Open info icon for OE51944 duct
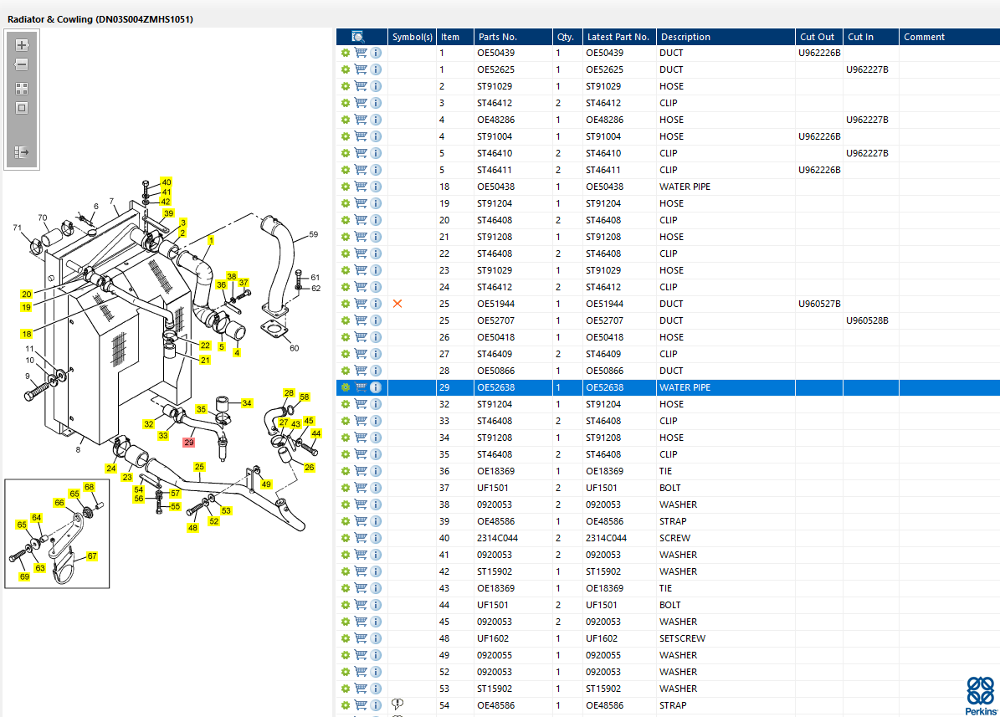 click(377, 304)
